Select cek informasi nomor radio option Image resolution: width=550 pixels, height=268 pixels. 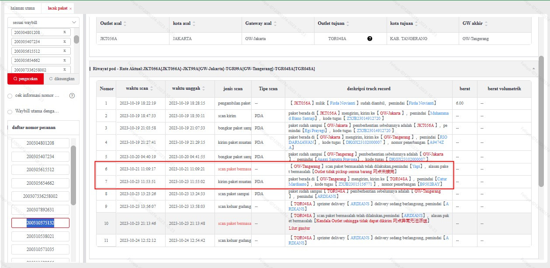pos(10,95)
